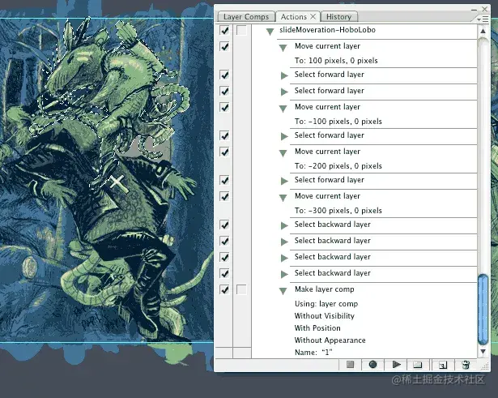The image size is (498, 398).
Task: Create a new action
Action: [443, 365]
